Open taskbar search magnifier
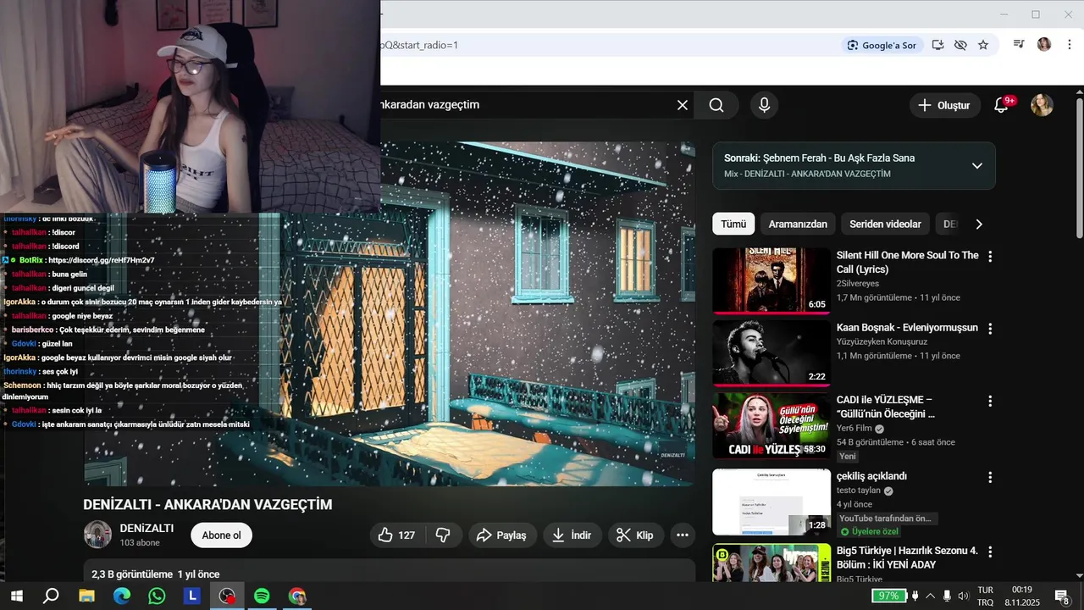Image resolution: width=1084 pixels, height=610 pixels. [51, 596]
